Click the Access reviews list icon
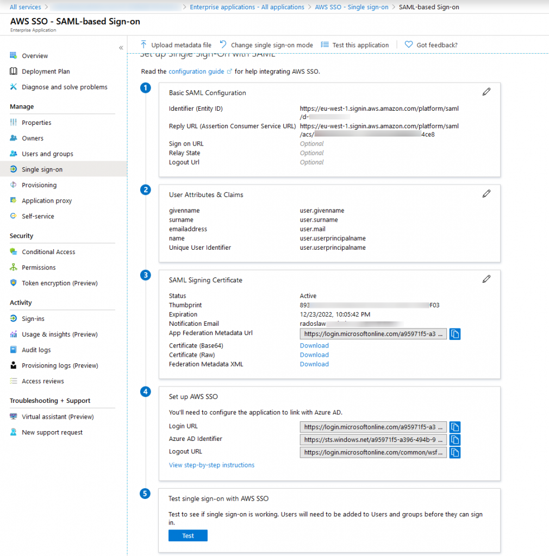549x556 pixels. pyautogui.click(x=14, y=381)
